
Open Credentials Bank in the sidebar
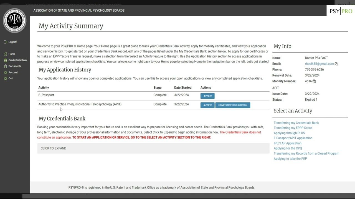[x=17, y=60]
